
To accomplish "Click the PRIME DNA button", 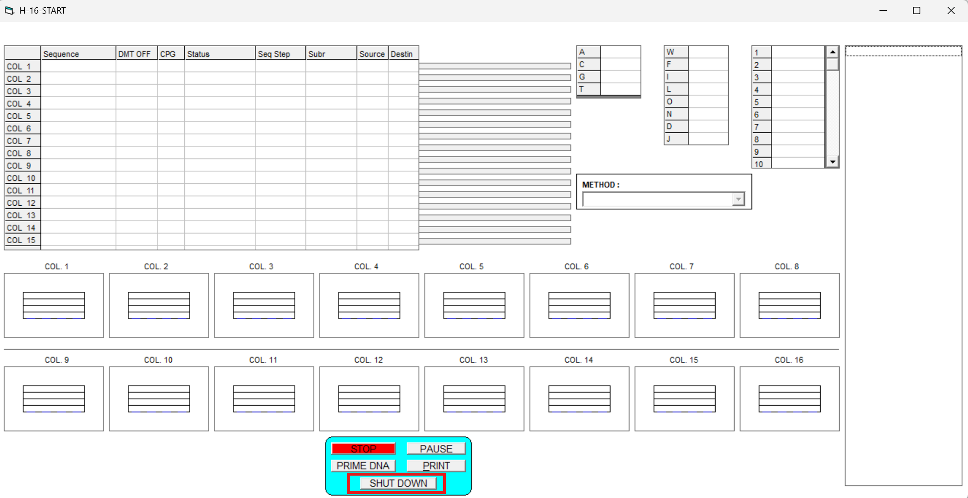I will point(363,465).
